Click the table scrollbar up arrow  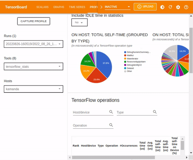(x=182, y=139)
